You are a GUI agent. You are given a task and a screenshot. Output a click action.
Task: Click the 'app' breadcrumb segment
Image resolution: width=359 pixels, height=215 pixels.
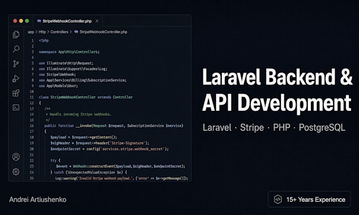tap(31, 32)
